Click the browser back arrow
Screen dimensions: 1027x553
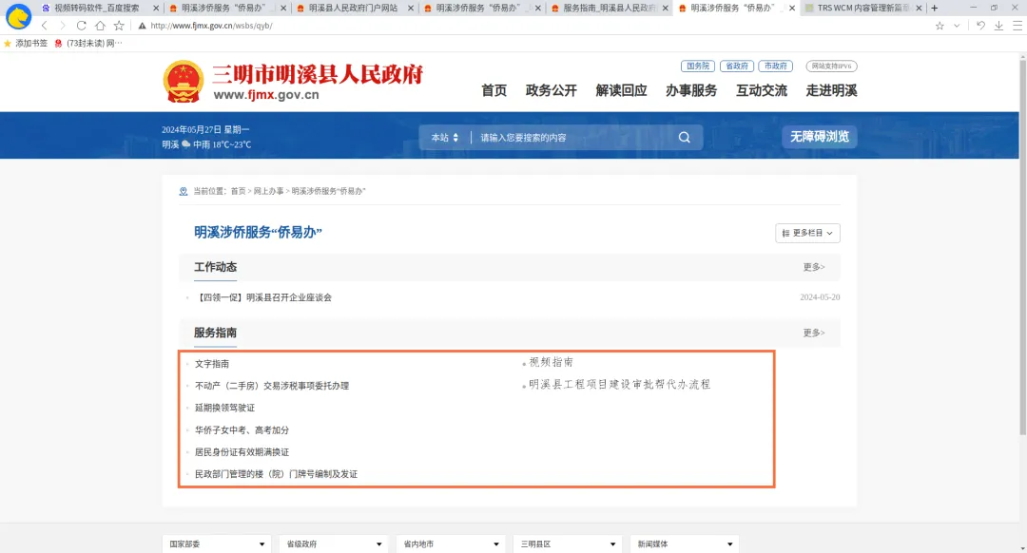click(x=44, y=26)
